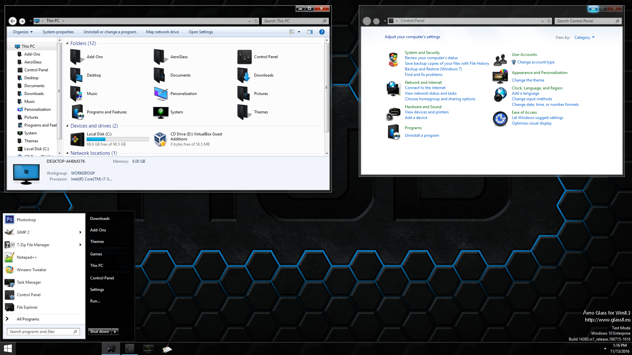Click the Shut down button
Viewport: 632px width, 355px height.
(x=100, y=332)
